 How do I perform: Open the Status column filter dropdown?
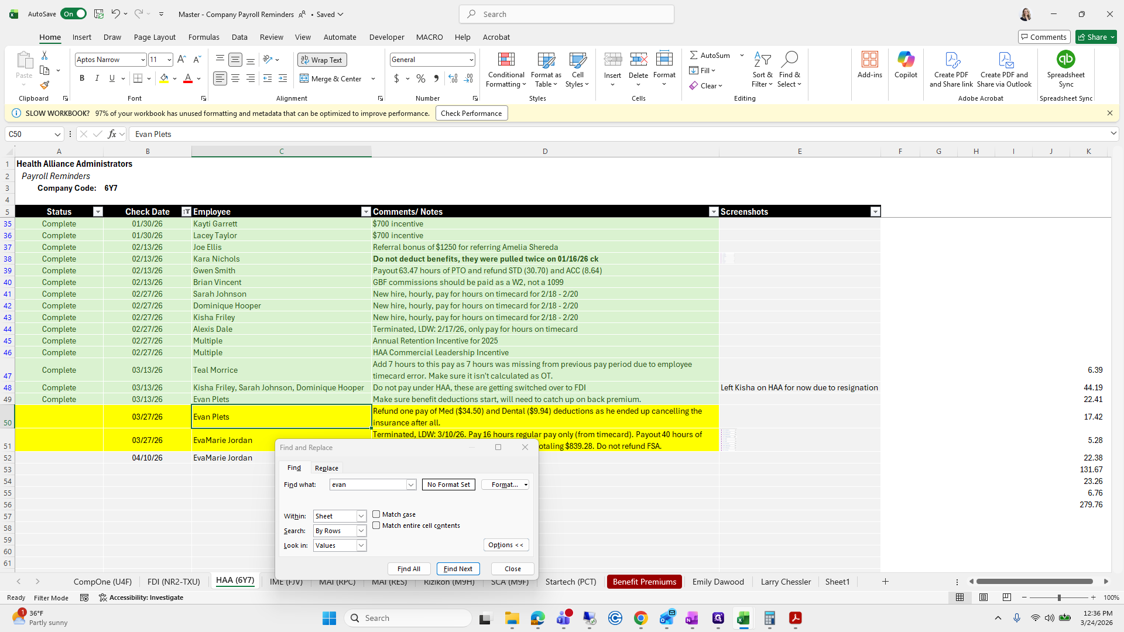coord(98,212)
